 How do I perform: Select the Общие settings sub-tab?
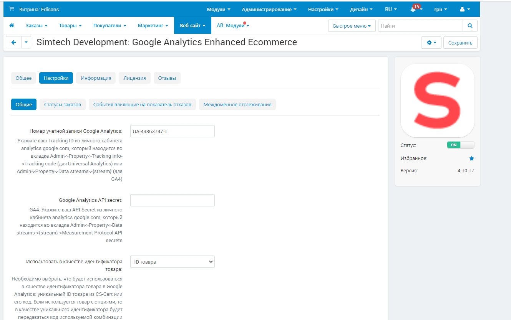24,104
